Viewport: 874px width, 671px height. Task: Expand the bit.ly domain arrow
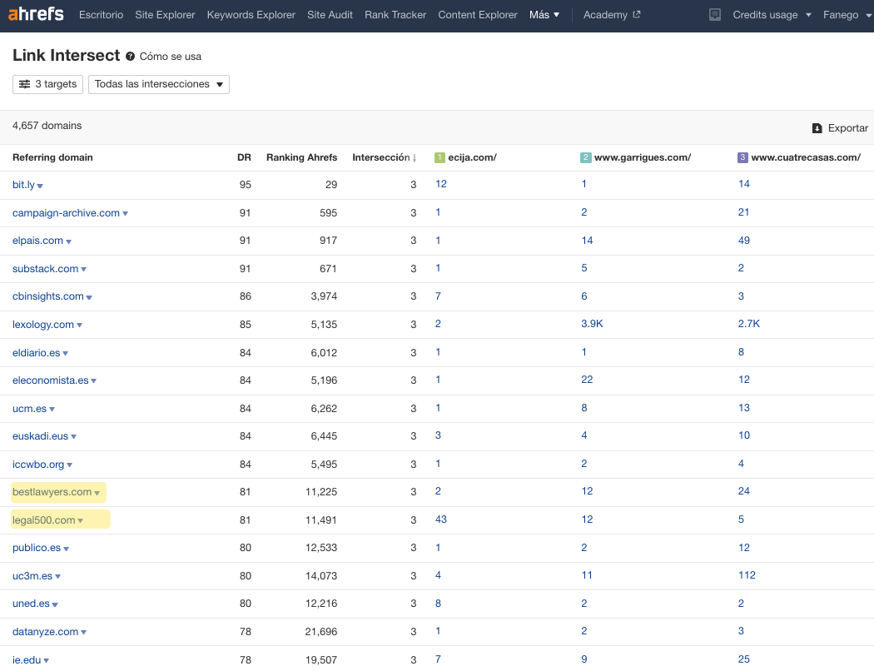pos(40,186)
